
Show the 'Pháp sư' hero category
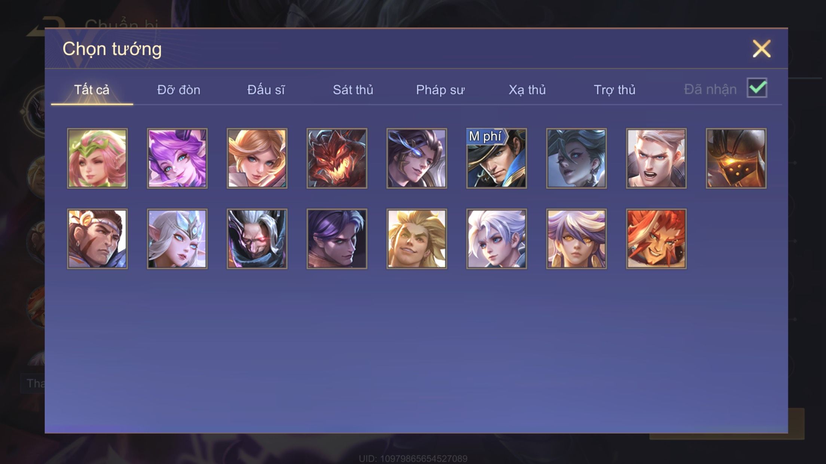[440, 90]
